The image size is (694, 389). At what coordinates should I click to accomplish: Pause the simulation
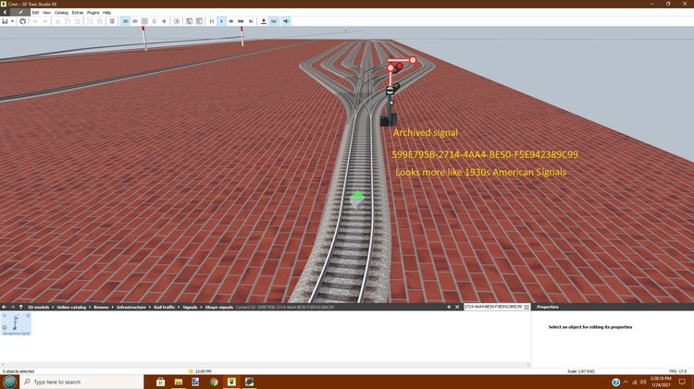tap(212, 21)
